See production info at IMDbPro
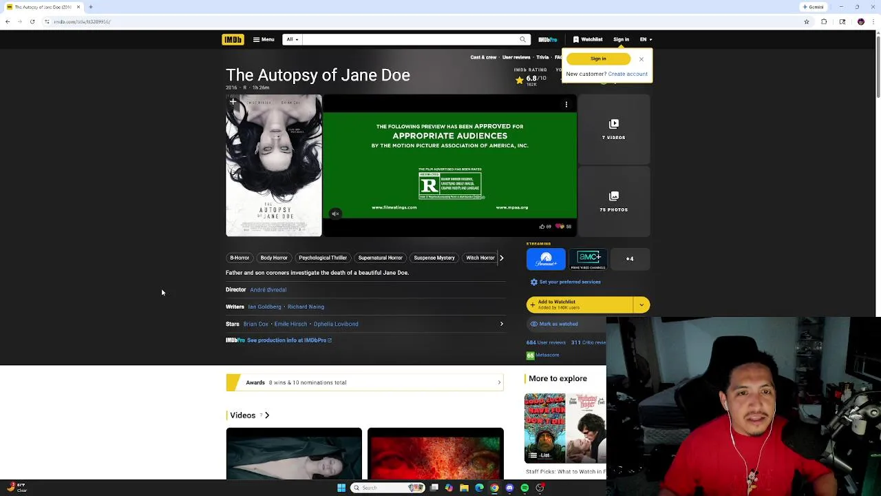The height and width of the screenshot is (496, 881). click(289, 340)
